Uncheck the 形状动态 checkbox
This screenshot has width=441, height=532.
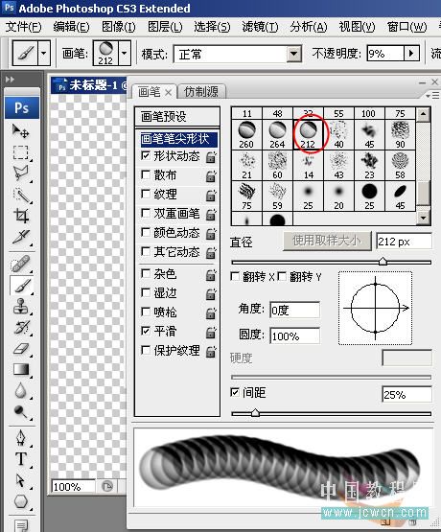click(146, 155)
